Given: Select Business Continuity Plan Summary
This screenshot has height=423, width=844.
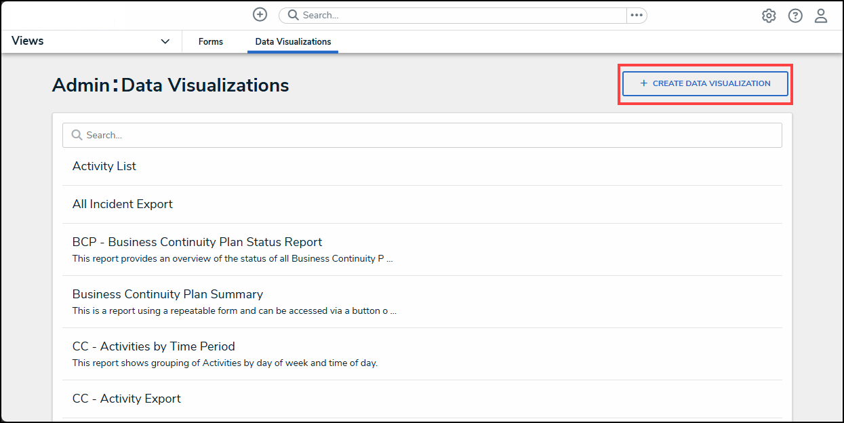Looking at the screenshot, I should [167, 294].
